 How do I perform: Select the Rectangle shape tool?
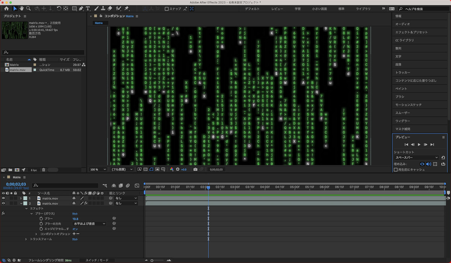click(74, 8)
